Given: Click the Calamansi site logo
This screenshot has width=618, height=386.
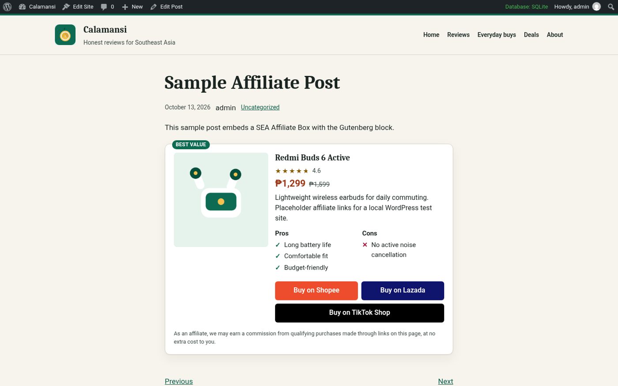Looking at the screenshot, I should coord(65,35).
